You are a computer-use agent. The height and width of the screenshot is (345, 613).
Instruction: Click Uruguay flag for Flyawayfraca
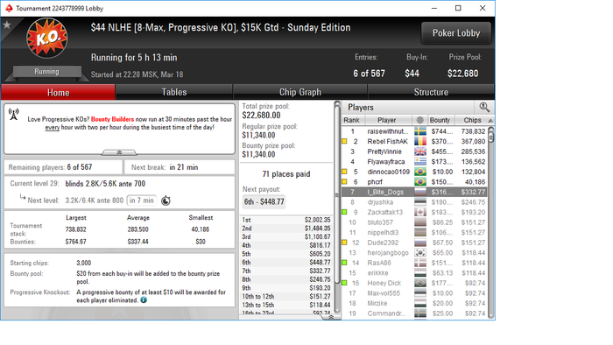click(x=420, y=162)
